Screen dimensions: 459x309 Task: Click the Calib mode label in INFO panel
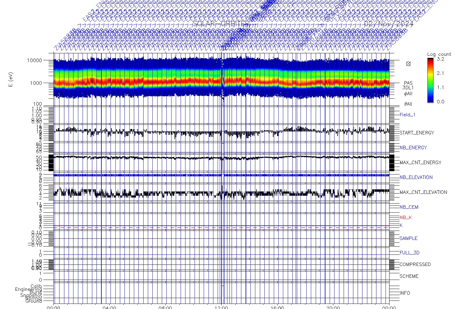[x=36, y=286]
